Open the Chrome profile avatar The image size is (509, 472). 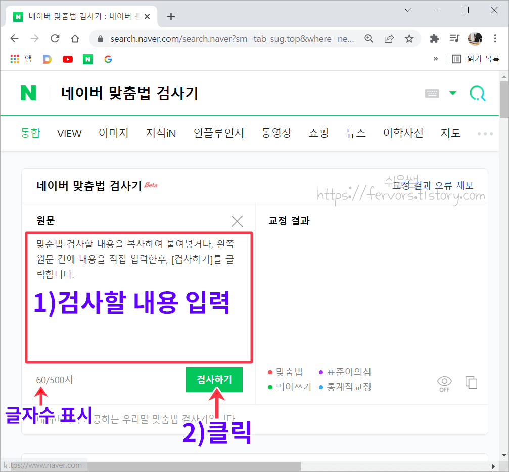(x=475, y=38)
